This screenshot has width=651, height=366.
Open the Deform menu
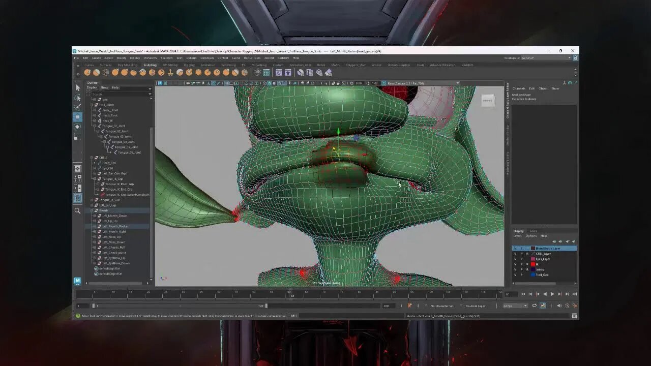pyautogui.click(x=191, y=58)
